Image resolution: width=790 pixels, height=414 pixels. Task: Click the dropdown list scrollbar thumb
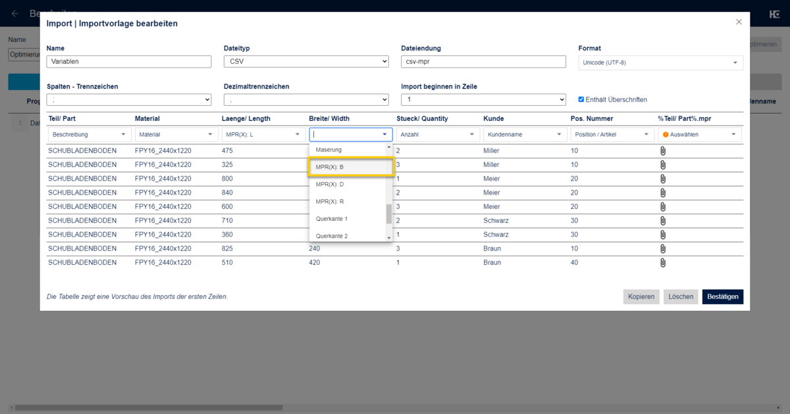(x=388, y=214)
